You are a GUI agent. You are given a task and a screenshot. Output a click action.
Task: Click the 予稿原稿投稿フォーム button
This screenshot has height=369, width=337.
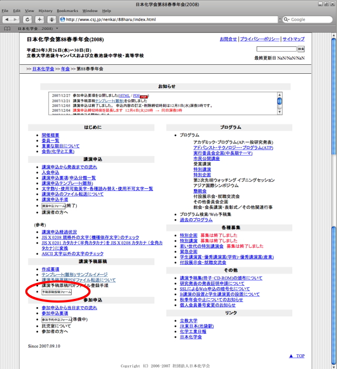[x=56, y=292]
